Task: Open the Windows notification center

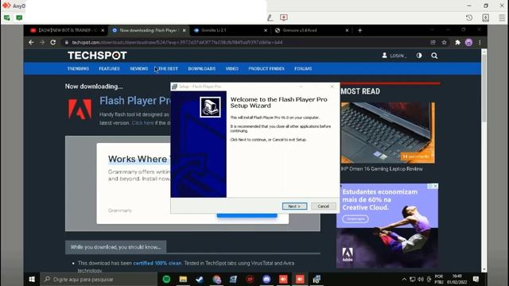Action: [476, 279]
